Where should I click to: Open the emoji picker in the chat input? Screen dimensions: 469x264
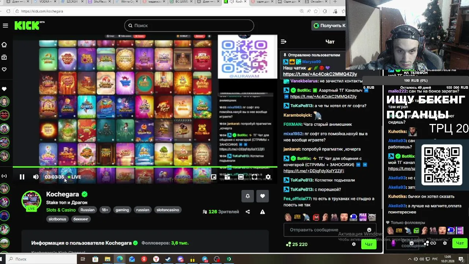pos(369,230)
